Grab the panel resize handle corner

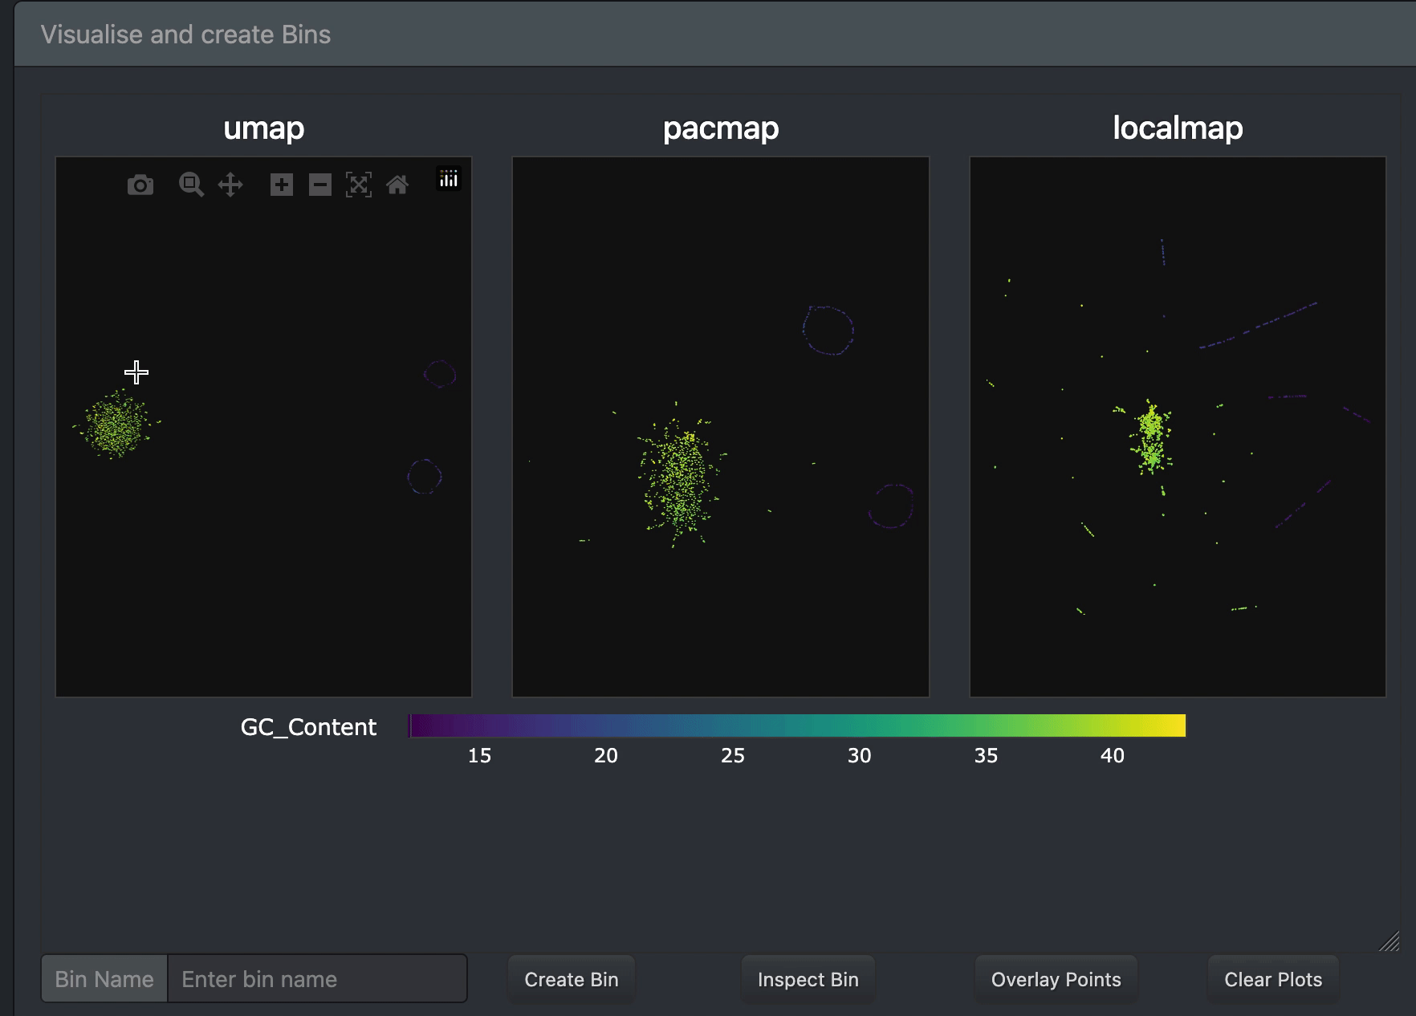click(x=1389, y=941)
